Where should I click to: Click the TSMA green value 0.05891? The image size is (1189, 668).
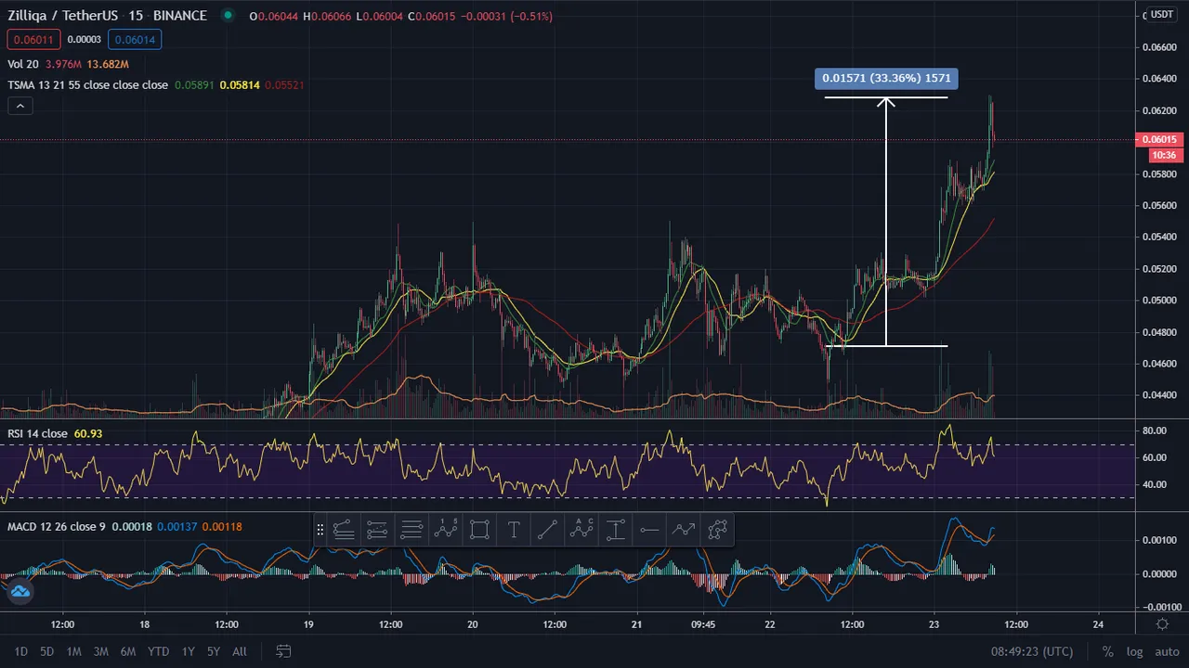[x=194, y=84]
